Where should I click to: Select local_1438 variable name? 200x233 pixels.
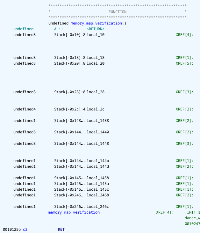click(x=98, y=121)
